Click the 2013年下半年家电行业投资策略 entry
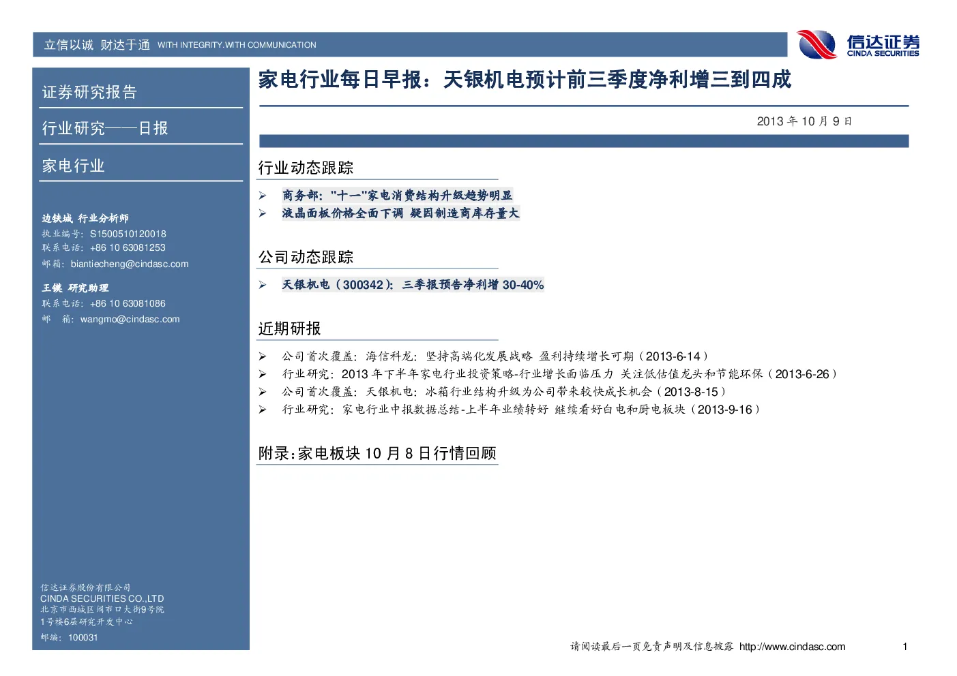This screenshot has height=676, width=957. point(559,374)
